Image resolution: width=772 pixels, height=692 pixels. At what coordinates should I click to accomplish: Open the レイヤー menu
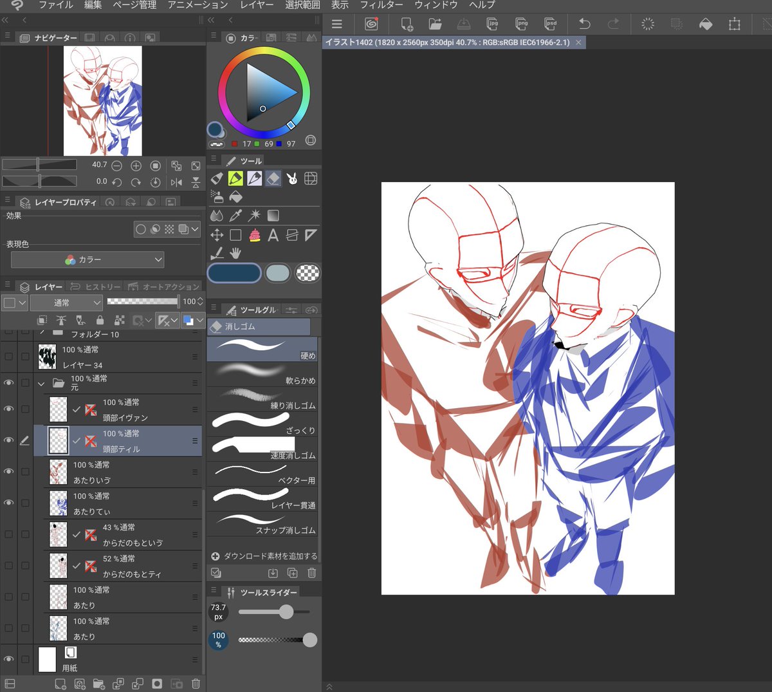[256, 5]
